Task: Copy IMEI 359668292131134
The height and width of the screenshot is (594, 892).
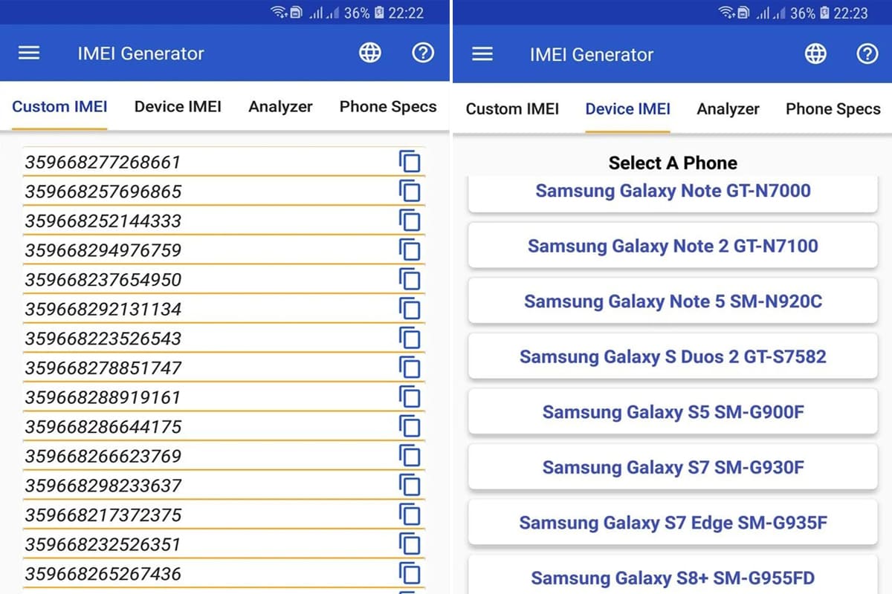Action: 410,308
